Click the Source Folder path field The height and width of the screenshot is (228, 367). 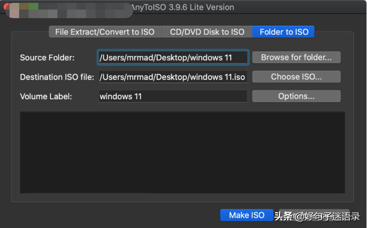point(173,57)
